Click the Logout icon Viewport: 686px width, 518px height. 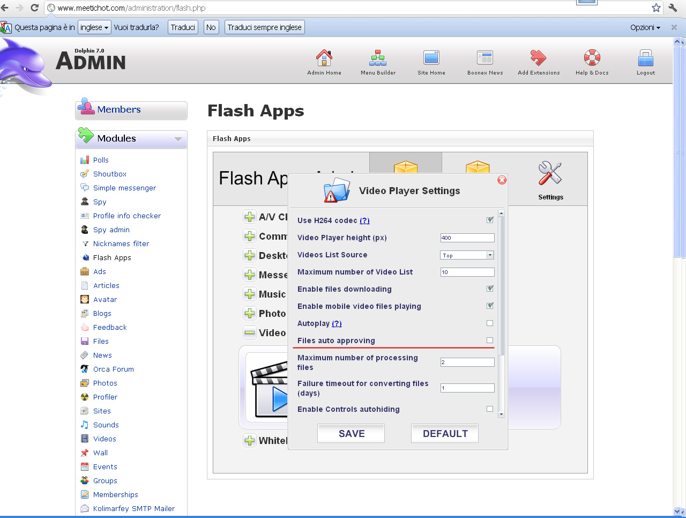click(x=646, y=58)
